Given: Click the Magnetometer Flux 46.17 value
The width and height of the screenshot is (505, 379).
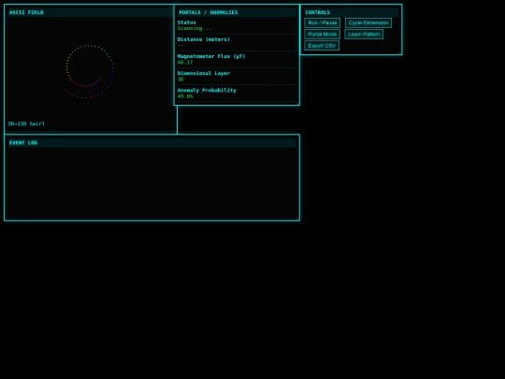Looking at the screenshot, I should (185, 62).
